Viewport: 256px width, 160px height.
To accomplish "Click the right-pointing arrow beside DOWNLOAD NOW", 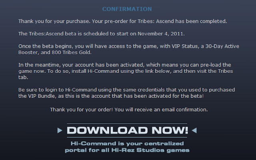I will [x=60, y=130].
